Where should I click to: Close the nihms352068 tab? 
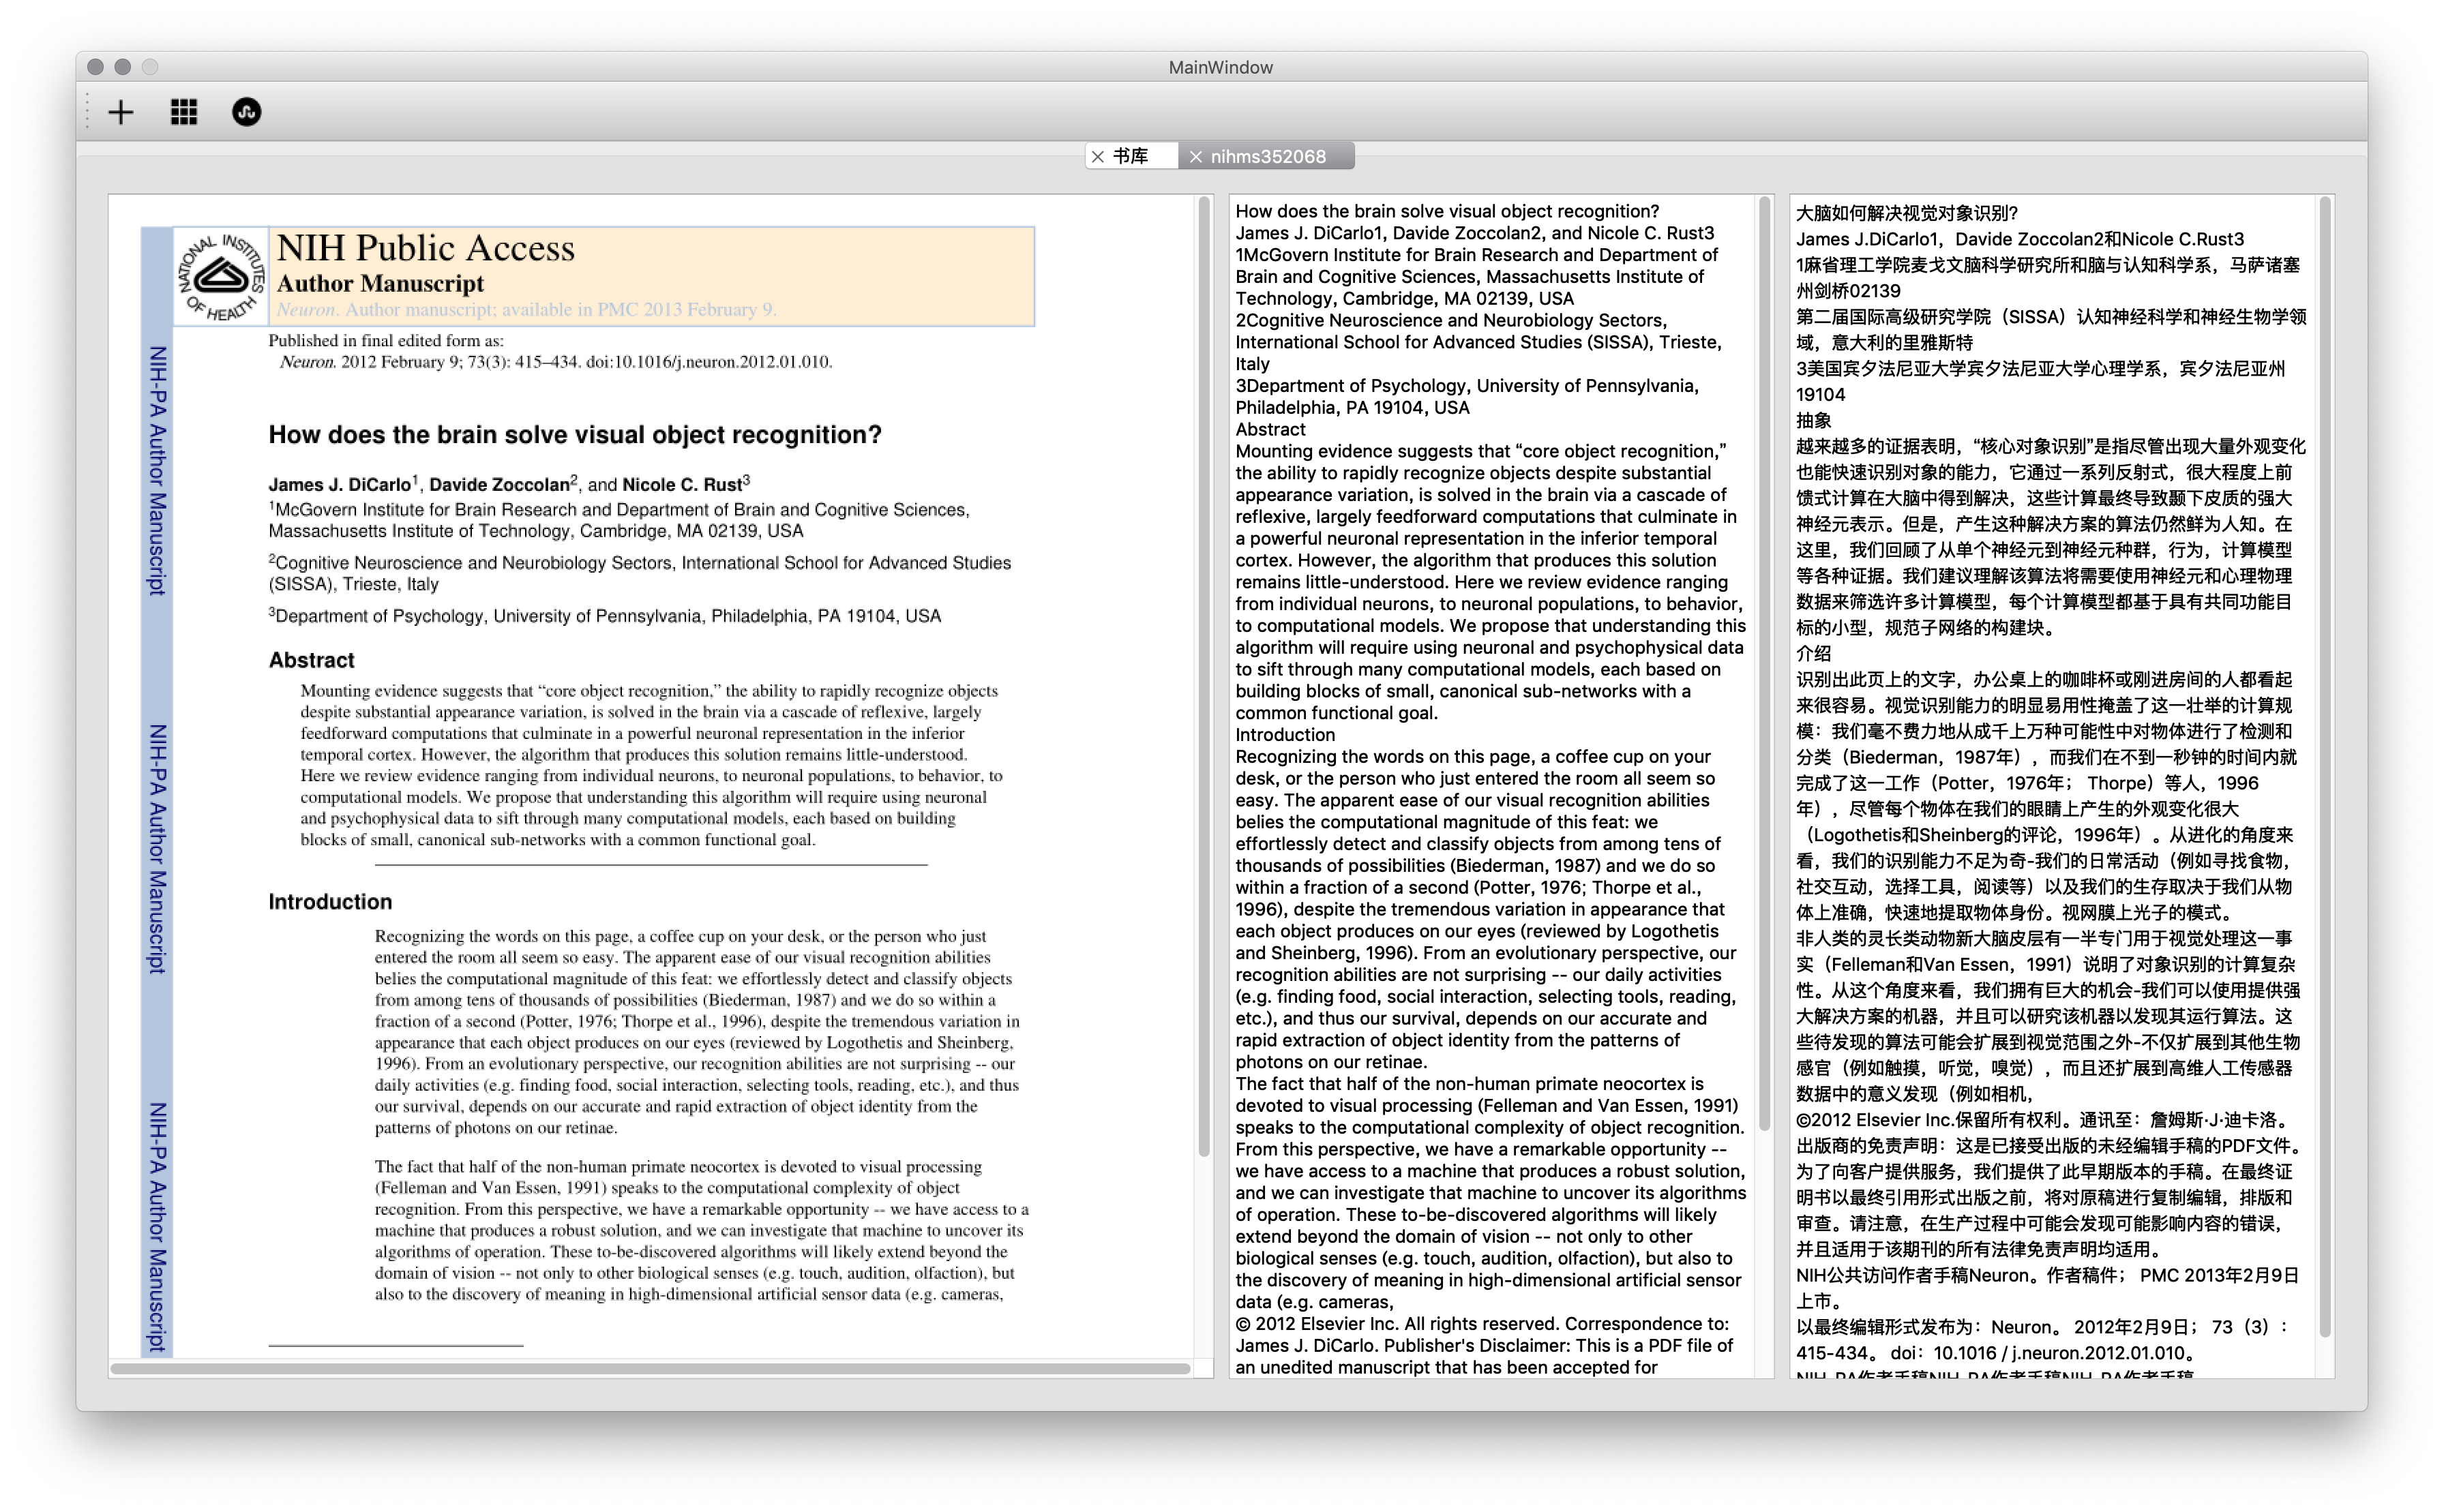(x=1195, y=157)
